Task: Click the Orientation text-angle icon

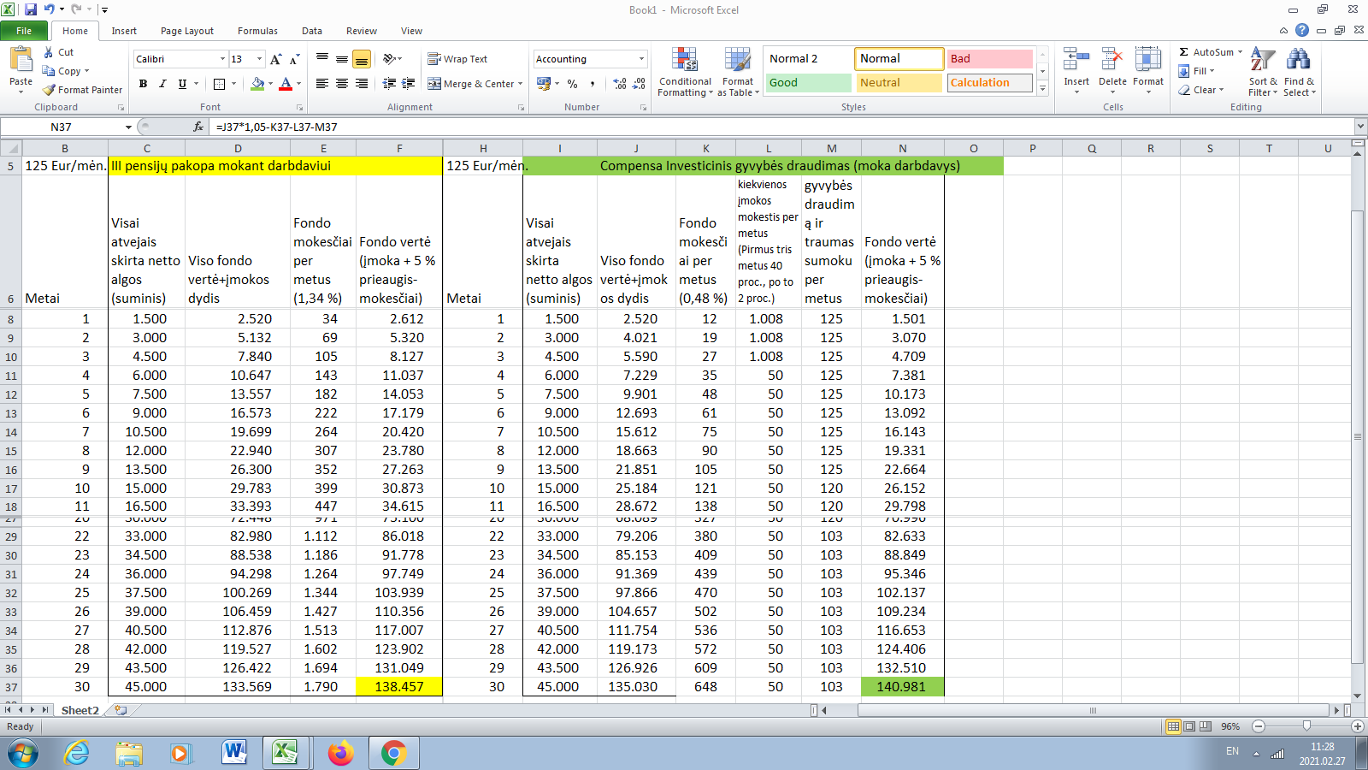Action: (x=389, y=59)
